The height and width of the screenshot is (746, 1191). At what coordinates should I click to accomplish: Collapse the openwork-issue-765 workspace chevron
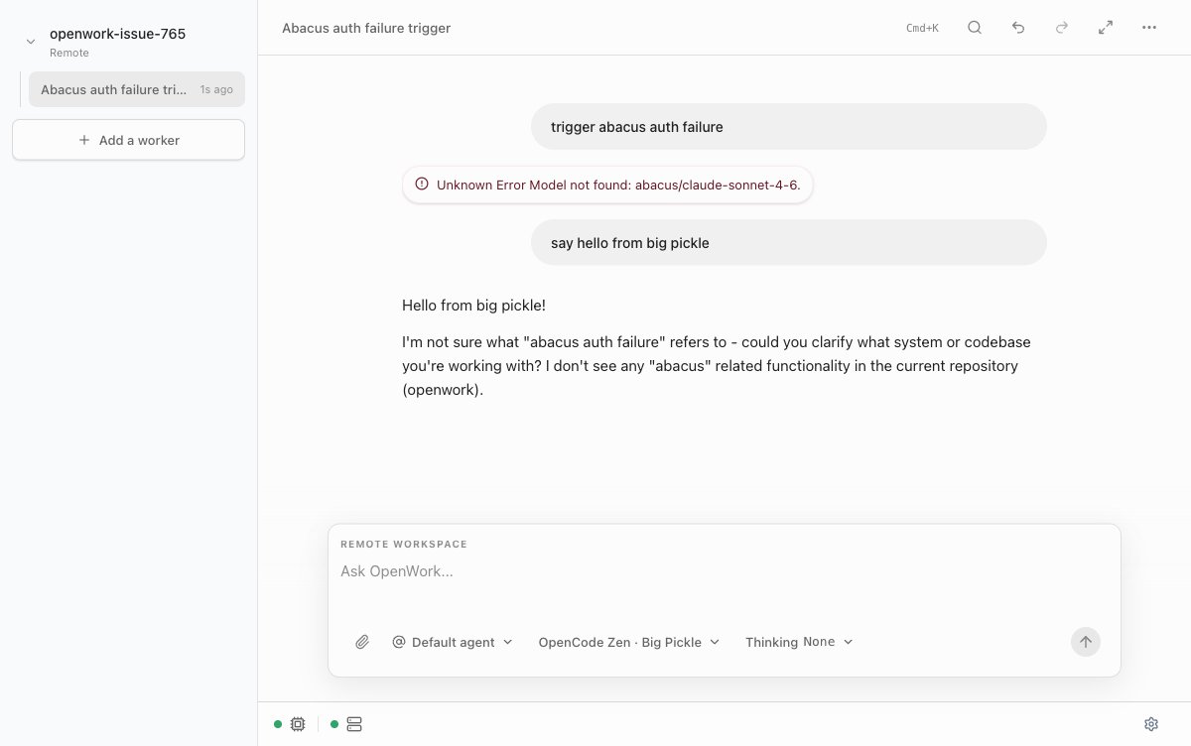[31, 42]
